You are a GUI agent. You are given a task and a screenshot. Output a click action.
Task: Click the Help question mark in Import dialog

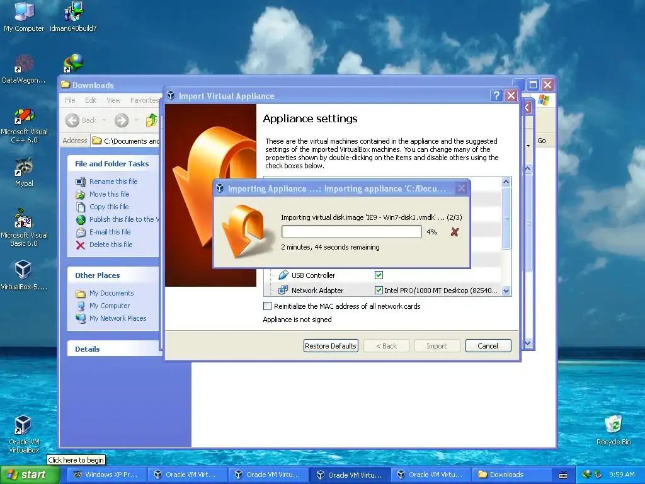(496, 96)
